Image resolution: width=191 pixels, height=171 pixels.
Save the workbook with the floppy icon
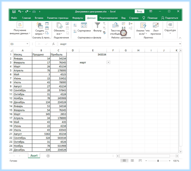click(x=14, y=11)
